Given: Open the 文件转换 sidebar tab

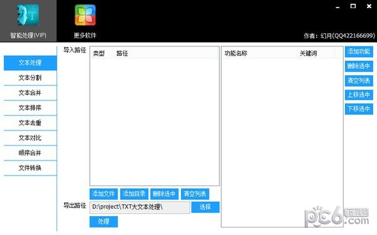Looking at the screenshot, I should (x=30, y=168).
